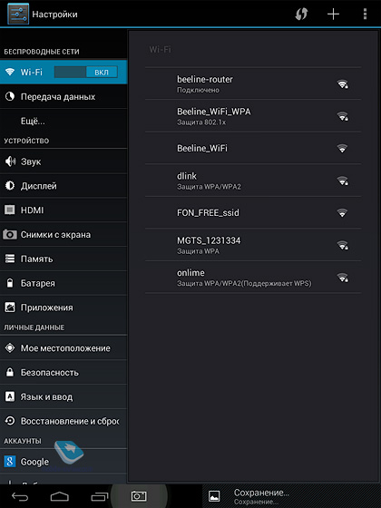The image size is (381, 508).
Task: Click camera icon beside Снимки с экрана
Action: pos(10,234)
